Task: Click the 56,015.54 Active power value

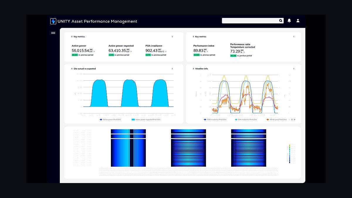Action: pyautogui.click(x=80, y=50)
